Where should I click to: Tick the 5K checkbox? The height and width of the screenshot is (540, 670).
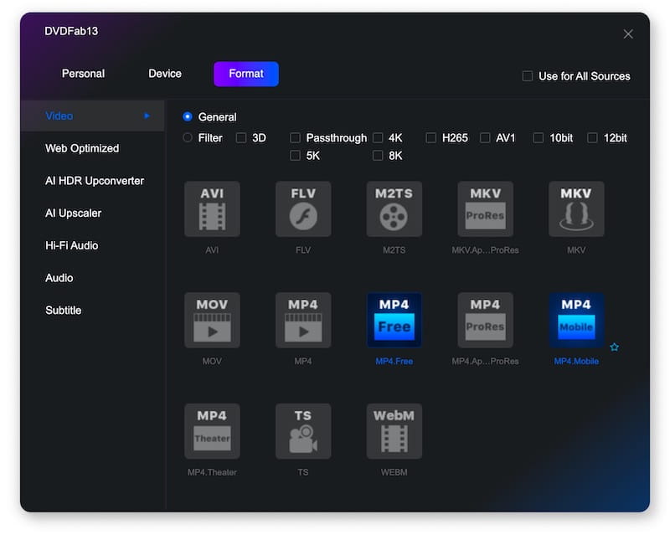[295, 156]
